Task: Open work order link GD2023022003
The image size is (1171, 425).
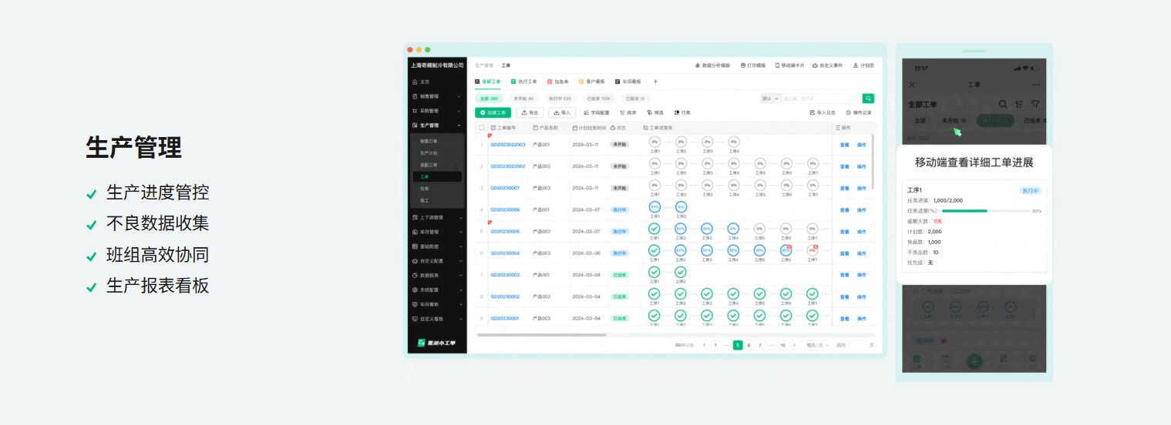Action: (507, 144)
